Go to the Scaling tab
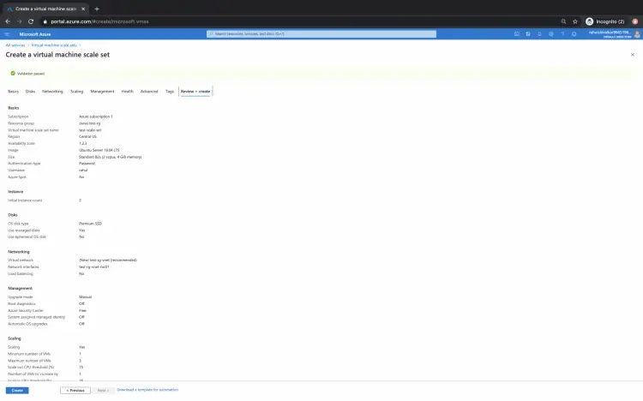 click(x=77, y=91)
